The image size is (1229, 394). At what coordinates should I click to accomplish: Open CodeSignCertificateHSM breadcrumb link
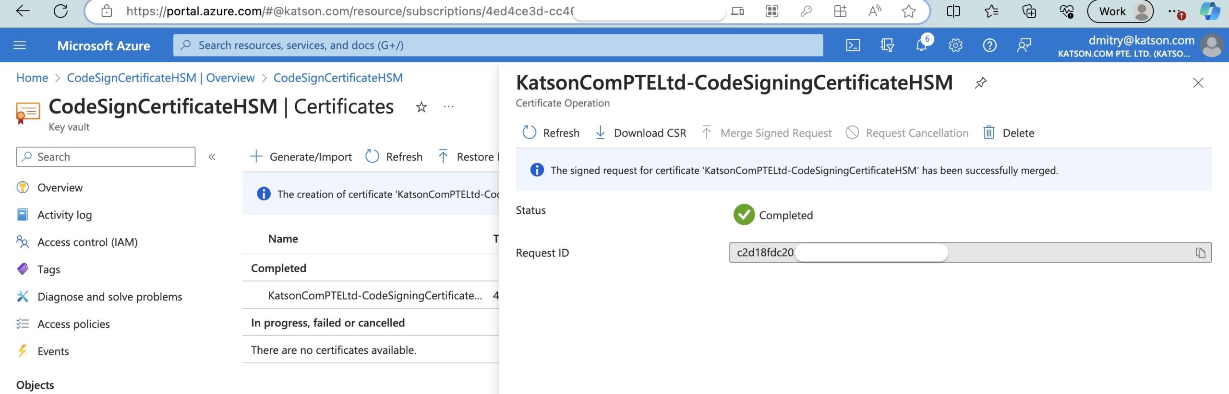[x=338, y=78]
